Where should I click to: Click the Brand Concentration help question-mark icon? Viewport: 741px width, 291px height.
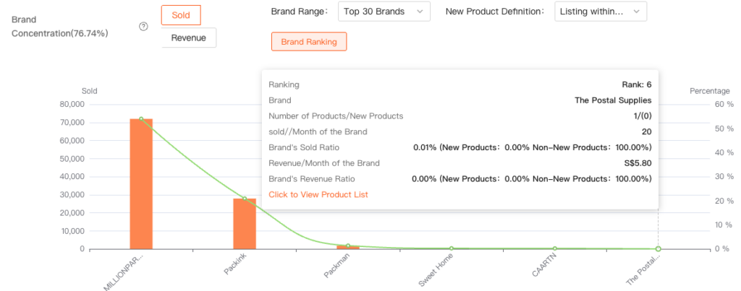click(143, 27)
